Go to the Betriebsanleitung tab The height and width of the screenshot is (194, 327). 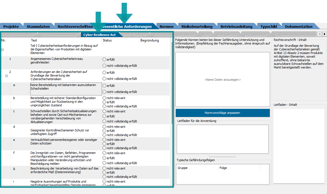coord(236,27)
